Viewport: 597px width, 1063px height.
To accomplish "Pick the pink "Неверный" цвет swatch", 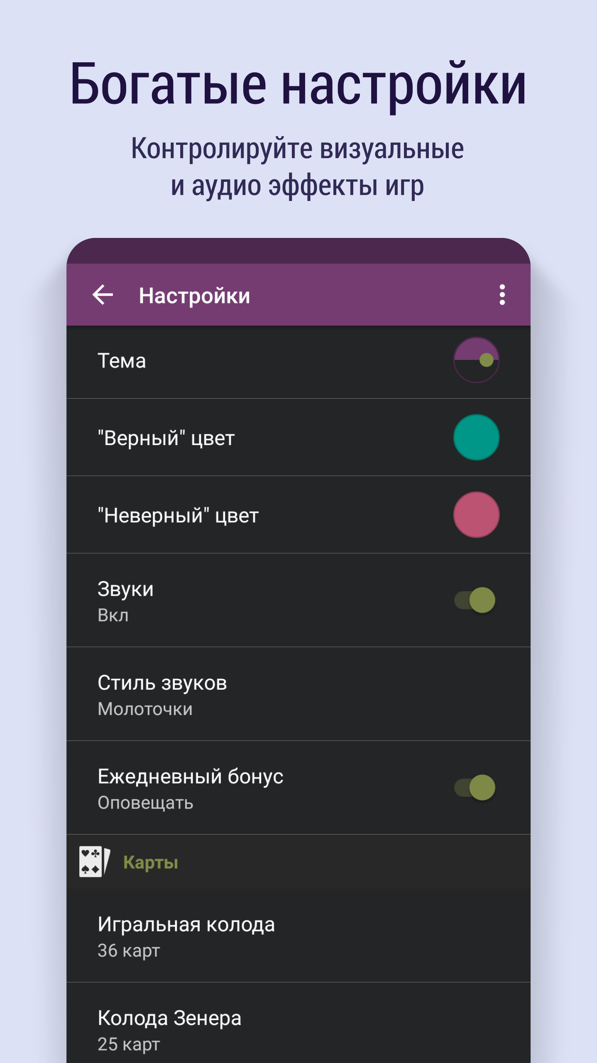I will point(476,515).
